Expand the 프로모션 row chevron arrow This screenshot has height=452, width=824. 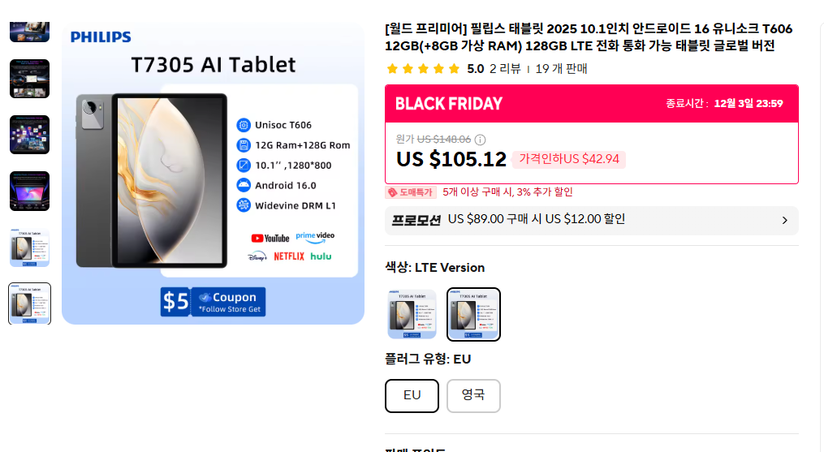[x=784, y=220]
